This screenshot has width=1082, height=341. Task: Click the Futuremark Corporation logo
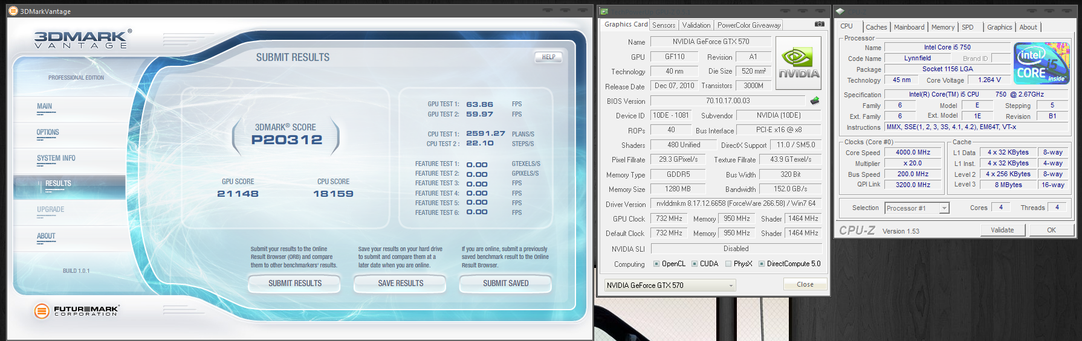click(x=76, y=311)
